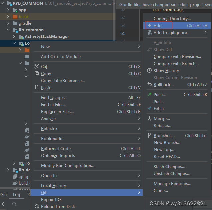Click the green Push arrow icon
The image size is (212, 210).
coord(149,94)
